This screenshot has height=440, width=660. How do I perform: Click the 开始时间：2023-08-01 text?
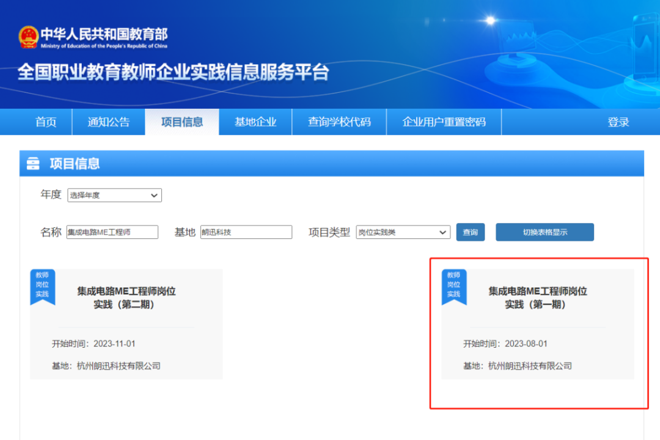click(x=505, y=343)
